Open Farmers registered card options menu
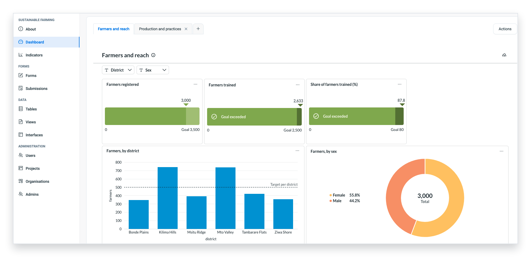531x257 pixels. coord(195,84)
